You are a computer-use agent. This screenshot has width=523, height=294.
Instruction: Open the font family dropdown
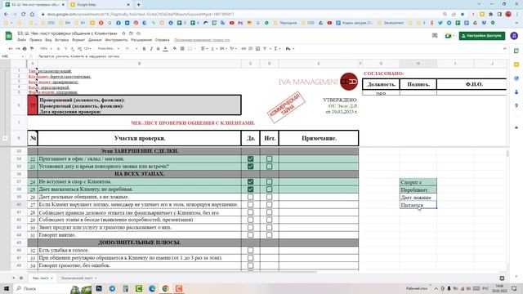click(109, 49)
